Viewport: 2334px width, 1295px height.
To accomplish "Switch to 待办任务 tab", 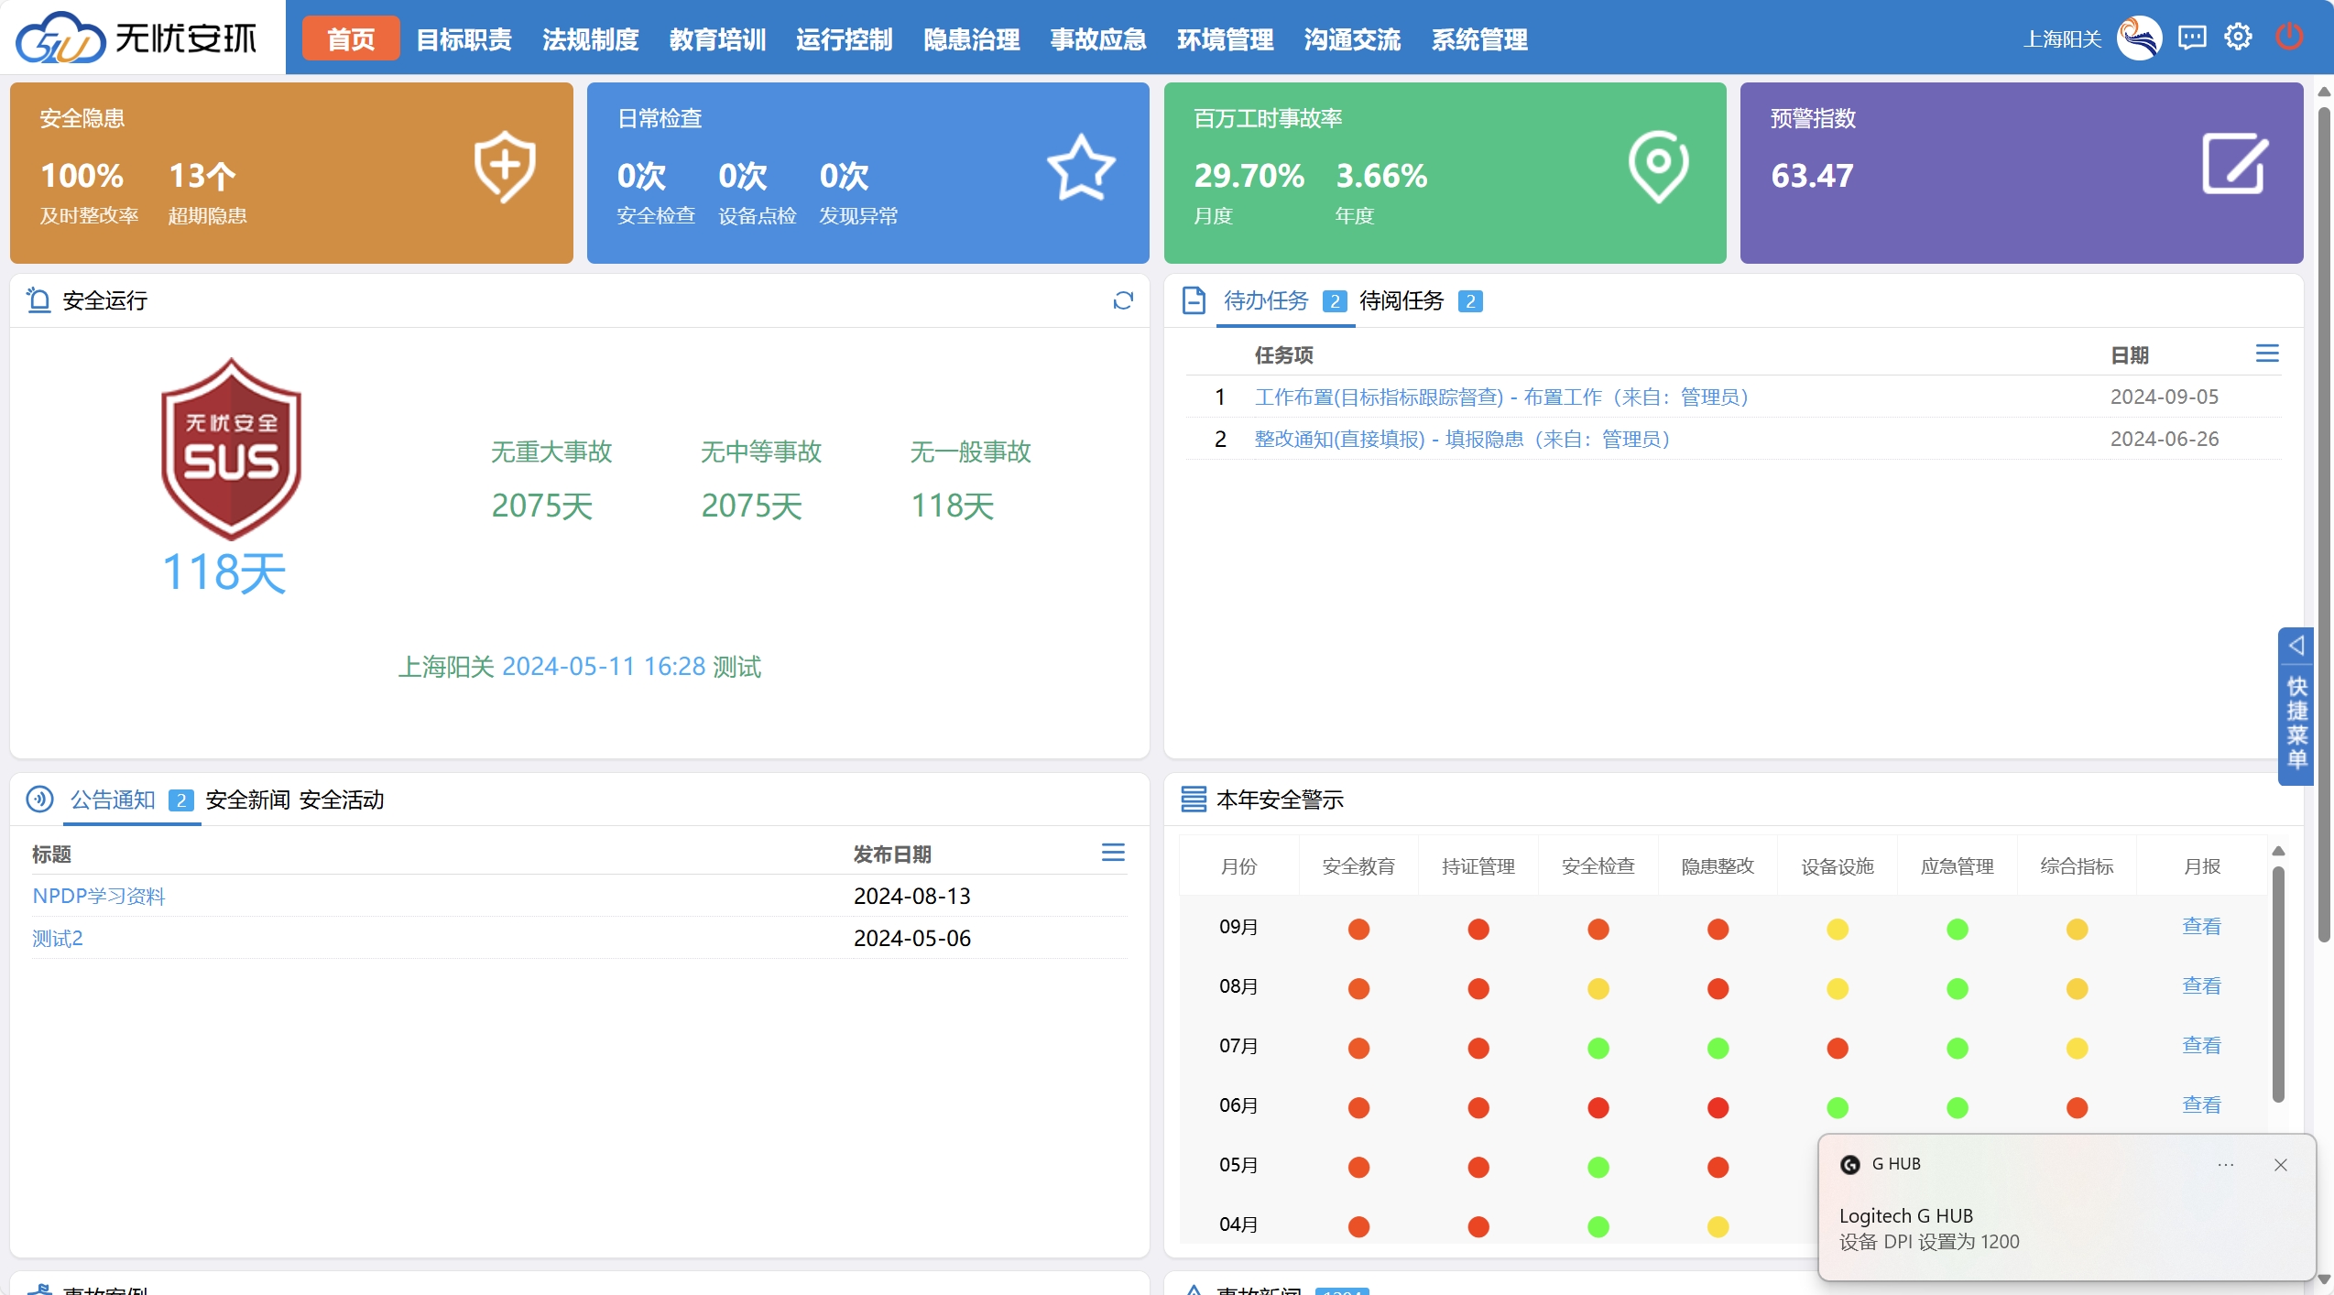I will coord(1266,300).
